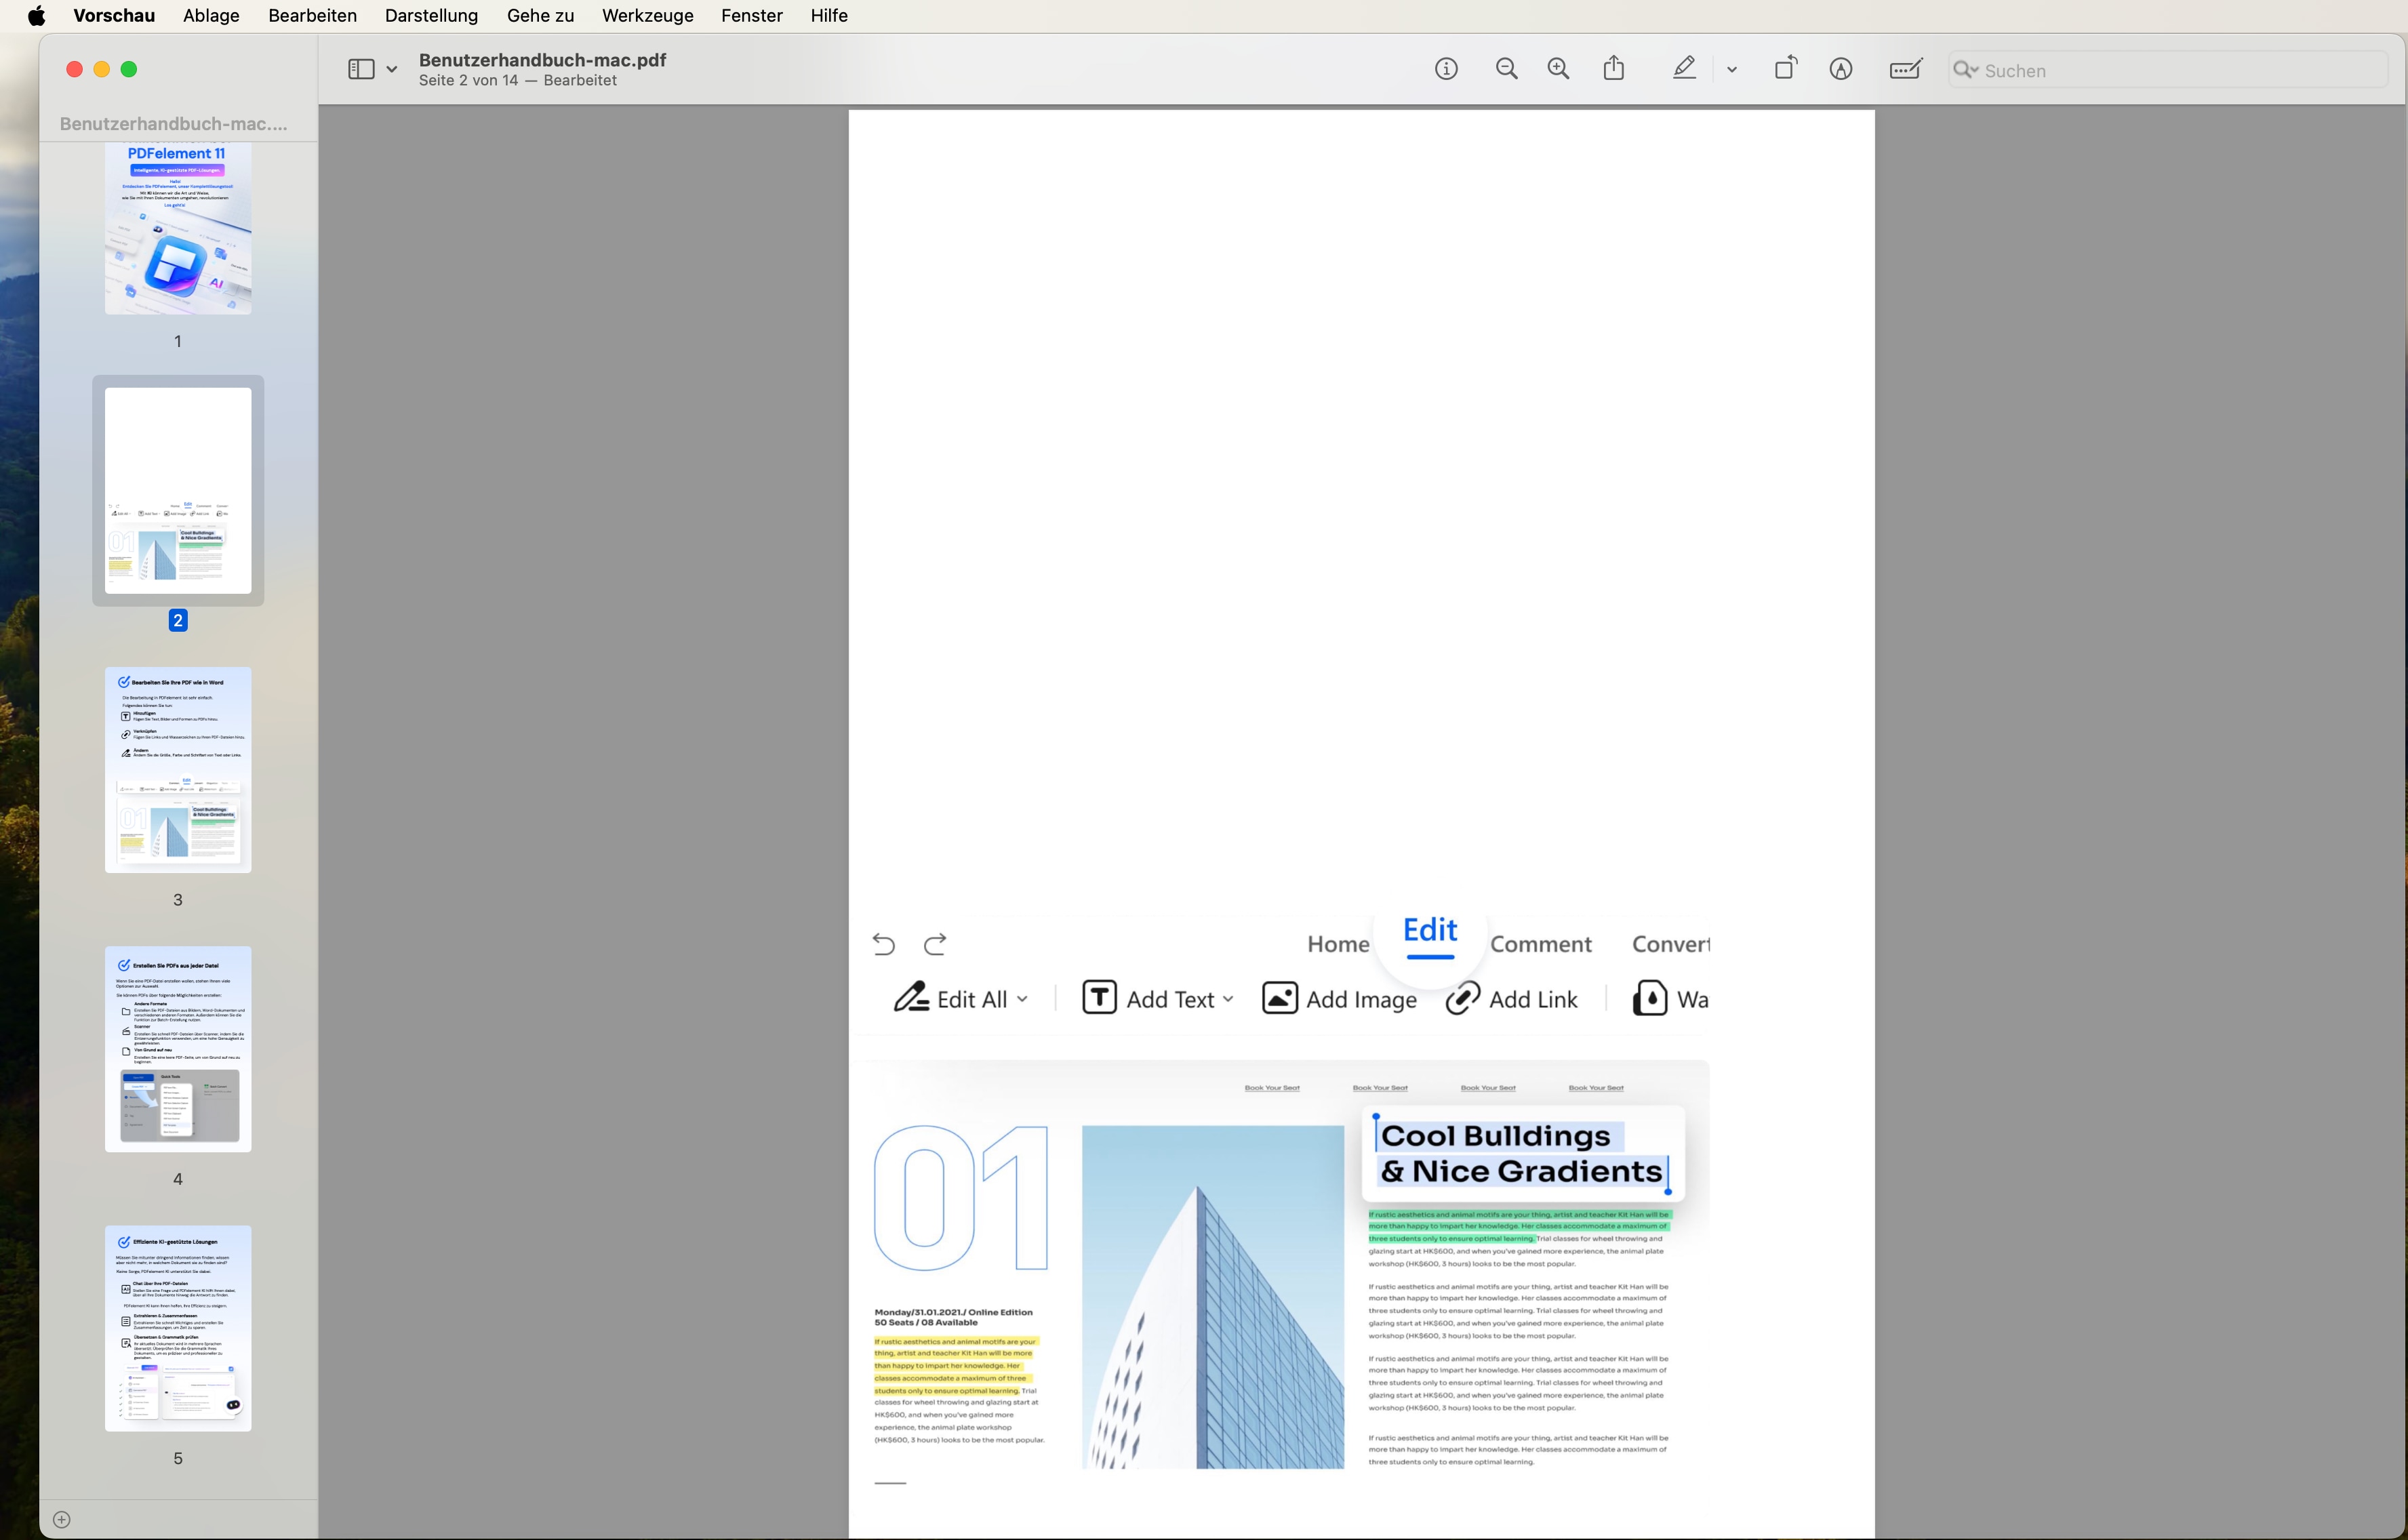2408x1540 pixels.
Task: Select page 5 thumbnail
Action: tap(178, 1328)
